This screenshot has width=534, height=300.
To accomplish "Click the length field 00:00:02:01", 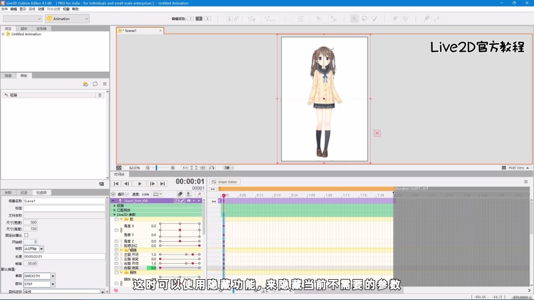I will pyautogui.click(x=64, y=256).
